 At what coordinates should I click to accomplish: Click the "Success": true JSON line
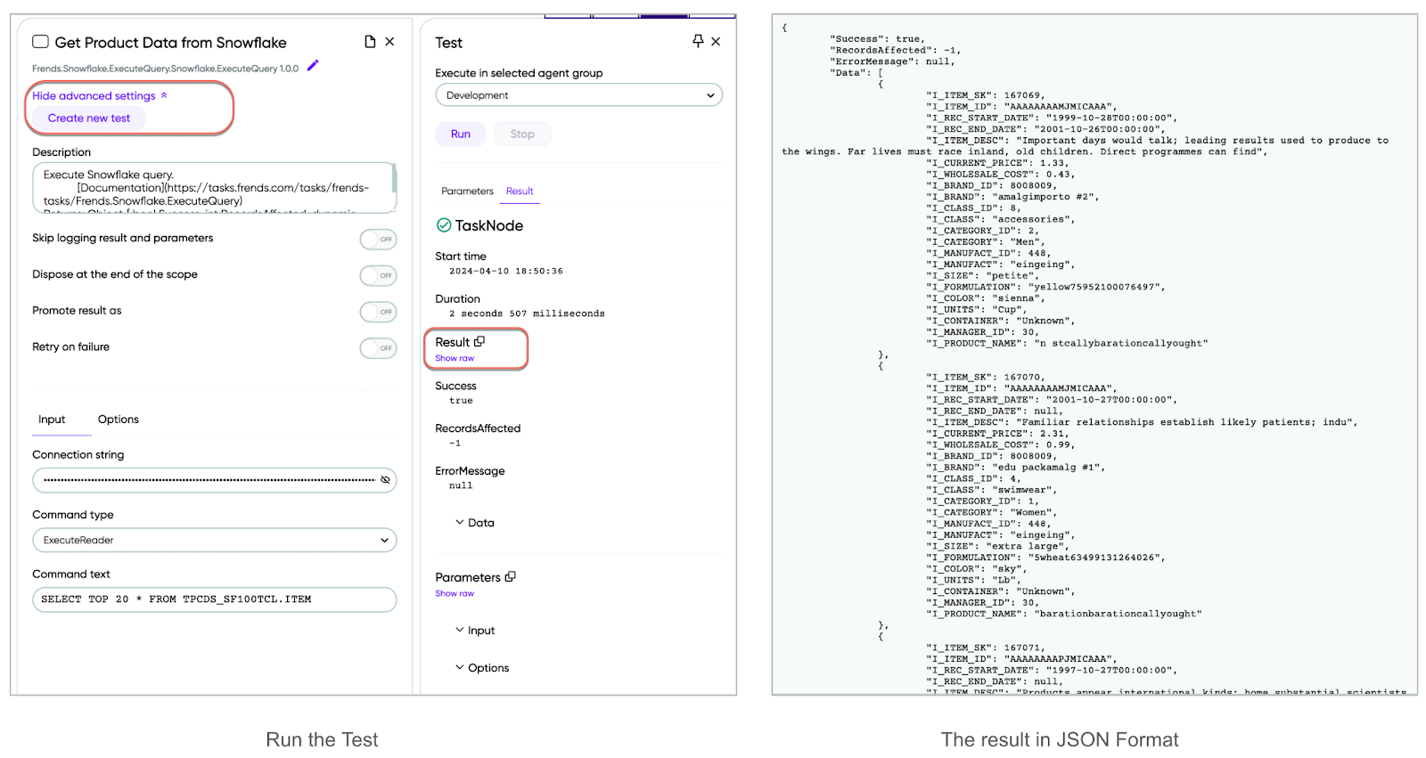click(878, 39)
